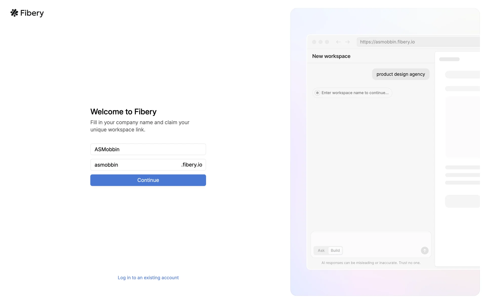
Task: Click the product design agency chat bubble
Action: coord(400,74)
